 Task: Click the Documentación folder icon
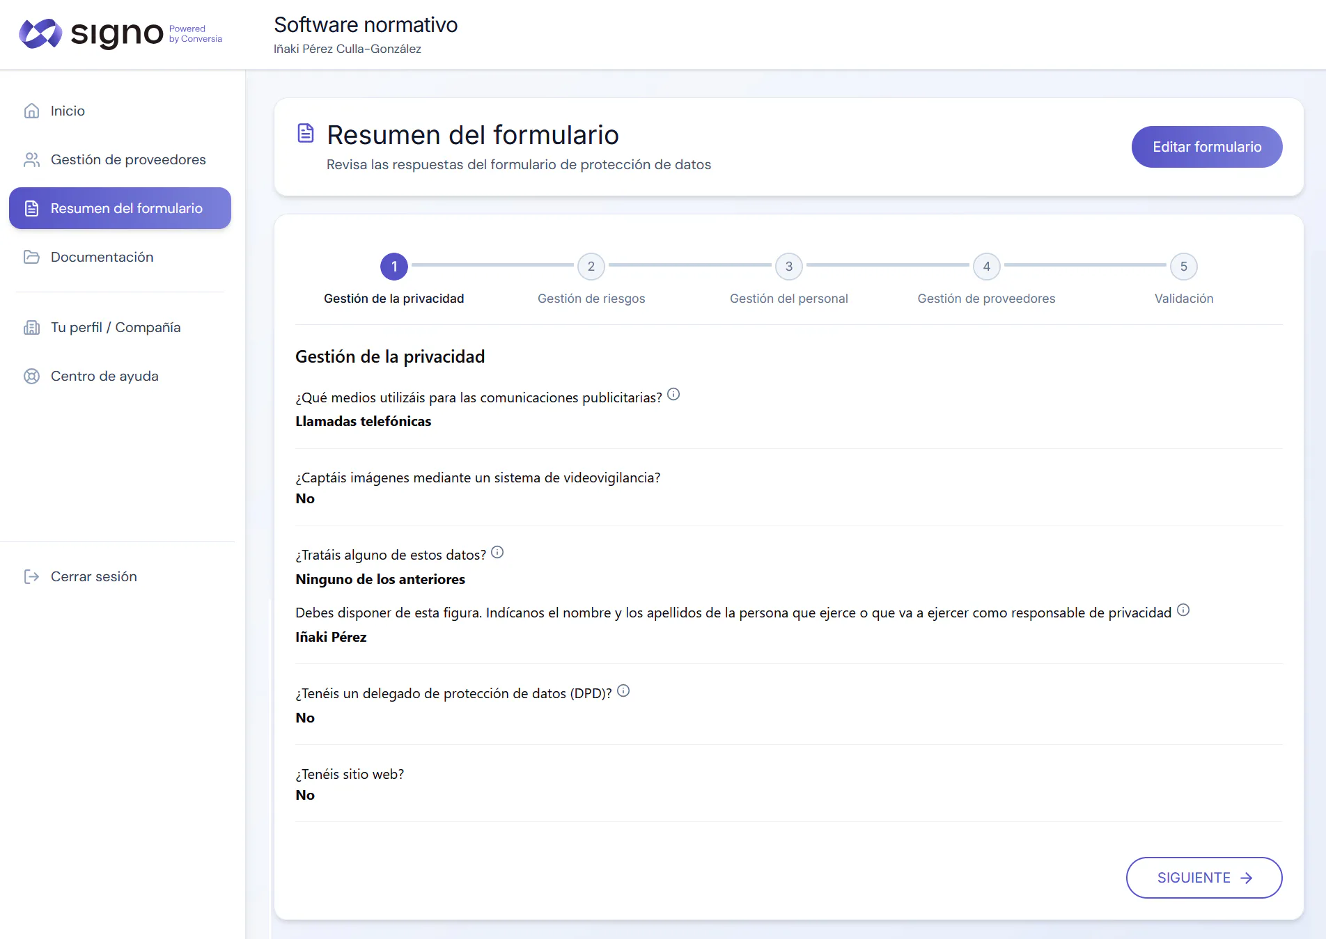tap(31, 257)
